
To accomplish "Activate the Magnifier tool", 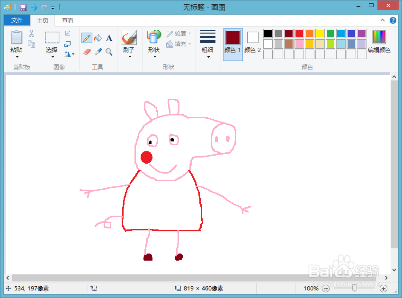I will tap(108, 52).
